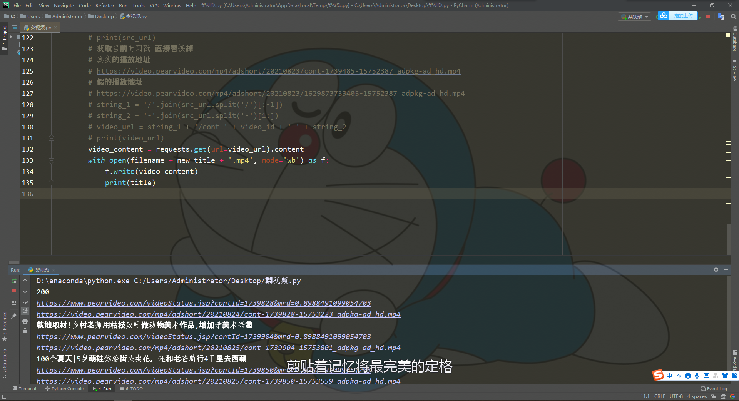The height and width of the screenshot is (401, 739).
Task: Open the Favorites tool window
Action: point(4,326)
